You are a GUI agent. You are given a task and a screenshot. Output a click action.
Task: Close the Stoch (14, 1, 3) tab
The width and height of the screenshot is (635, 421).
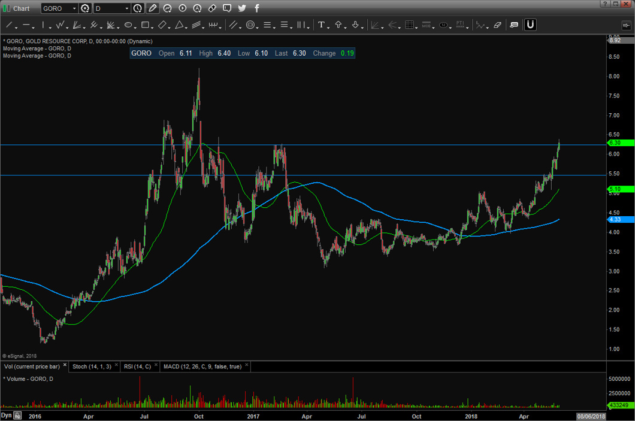tap(116, 365)
